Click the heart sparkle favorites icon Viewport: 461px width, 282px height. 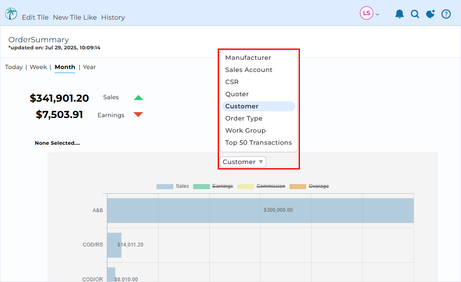click(x=430, y=14)
